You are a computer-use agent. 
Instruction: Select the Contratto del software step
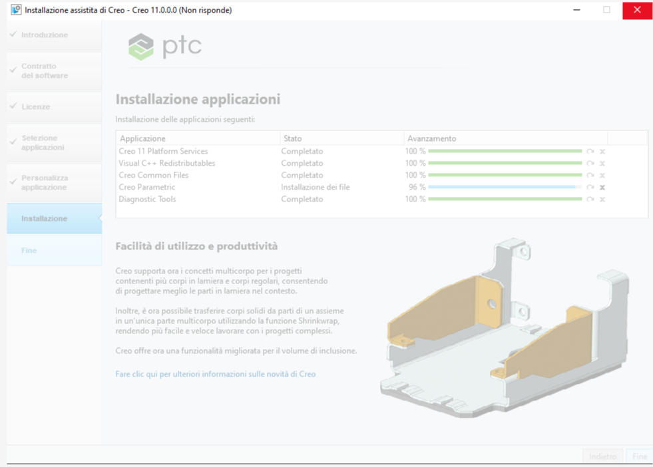coord(54,71)
